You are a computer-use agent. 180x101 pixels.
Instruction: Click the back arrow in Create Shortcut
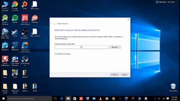point(51,24)
